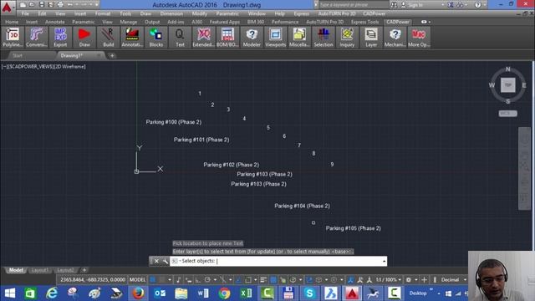Expand quick access toolbar customize arrow
Viewport: 535px width, 301px height.
(97, 5)
